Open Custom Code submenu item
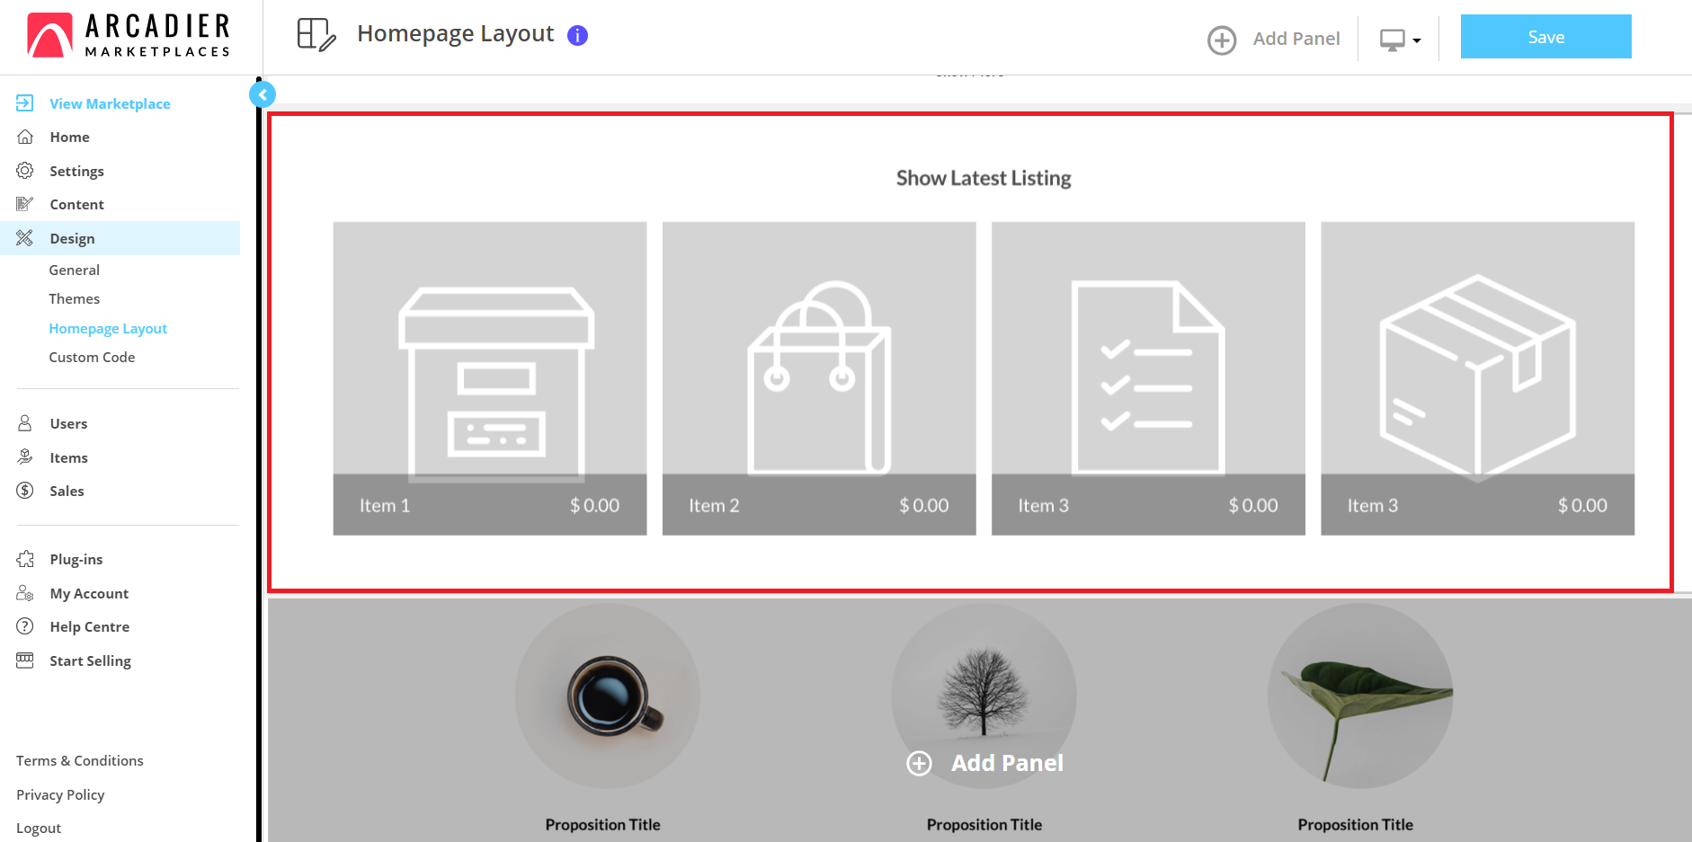The height and width of the screenshot is (842, 1692). 92,357
